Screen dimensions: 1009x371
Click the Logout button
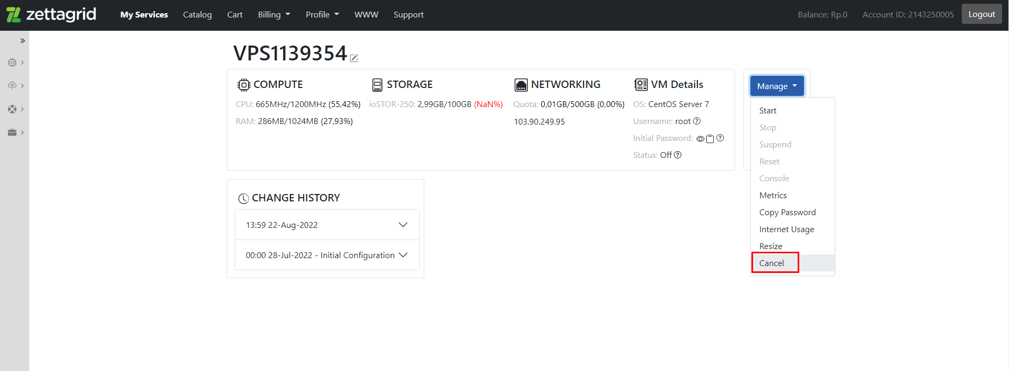pos(981,14)
